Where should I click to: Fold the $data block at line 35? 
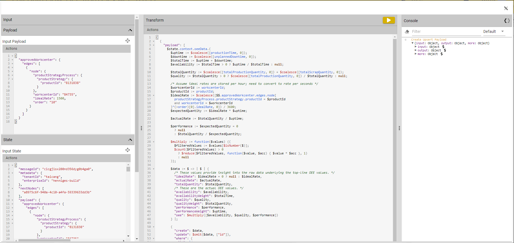pos(154,169)
